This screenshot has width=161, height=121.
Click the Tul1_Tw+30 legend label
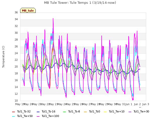[141, 111]
